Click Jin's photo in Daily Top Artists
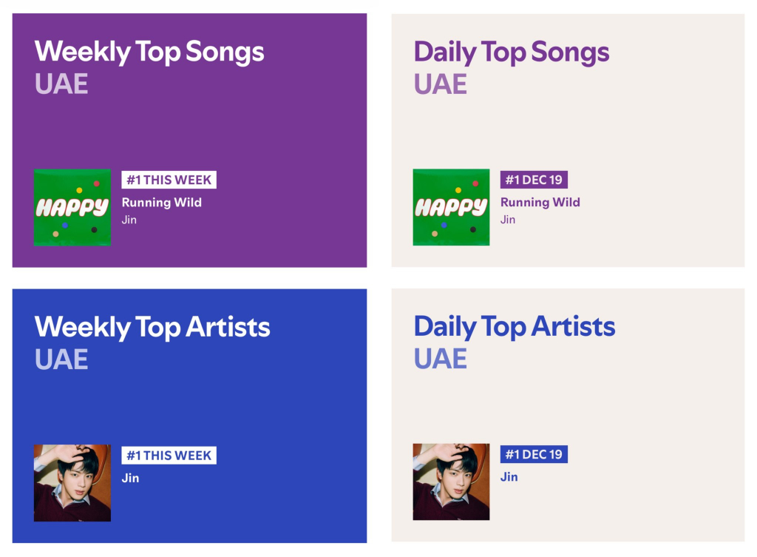The image size is (757, 557). coord(451,482)
